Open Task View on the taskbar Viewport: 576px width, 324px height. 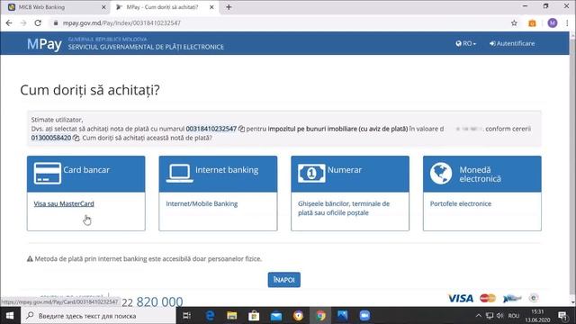(x=186, y=316)
